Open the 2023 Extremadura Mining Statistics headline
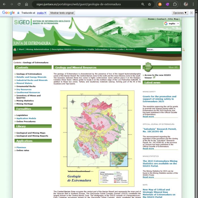 pyautogui.click(x=160, y=163)
